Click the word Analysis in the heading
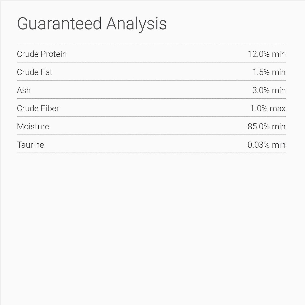Screen dimensions: 305x305 (x=136, y=24)
